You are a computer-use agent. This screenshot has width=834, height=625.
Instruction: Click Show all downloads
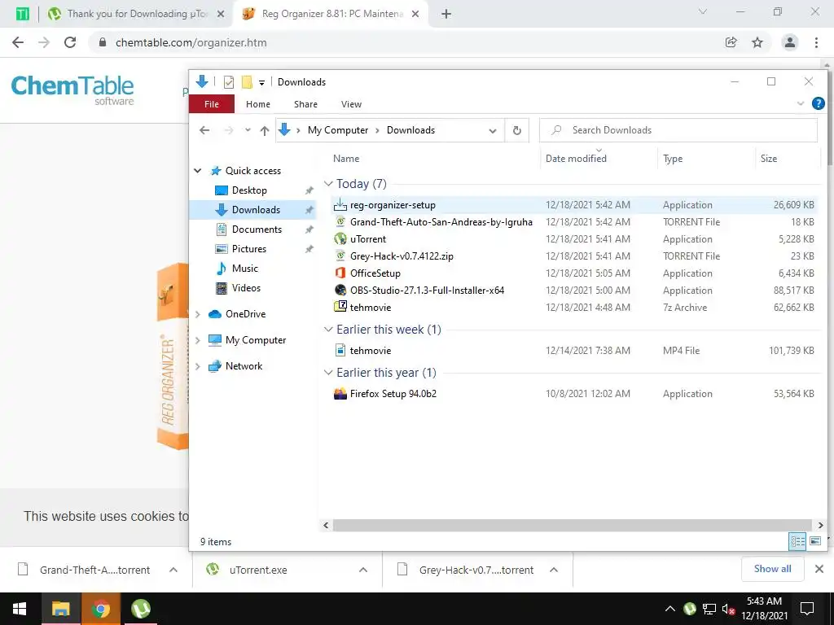(772, 569)
